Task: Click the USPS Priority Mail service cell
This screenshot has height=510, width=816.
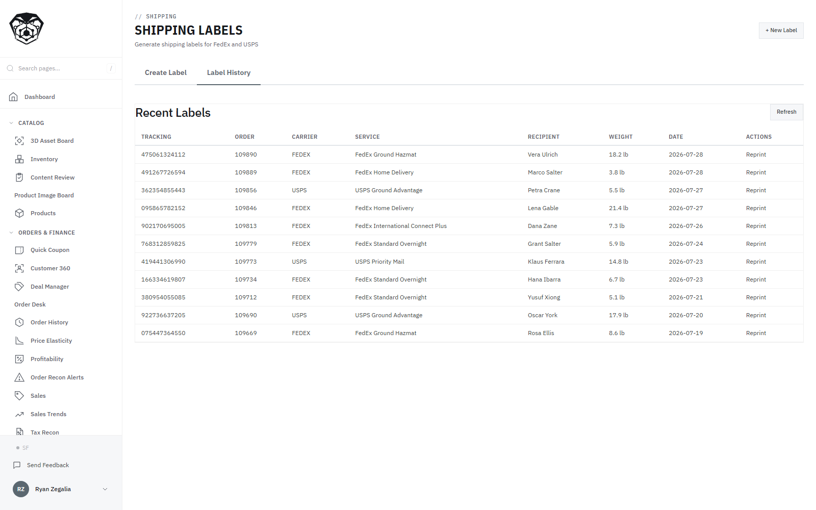Action: (379, 262)
